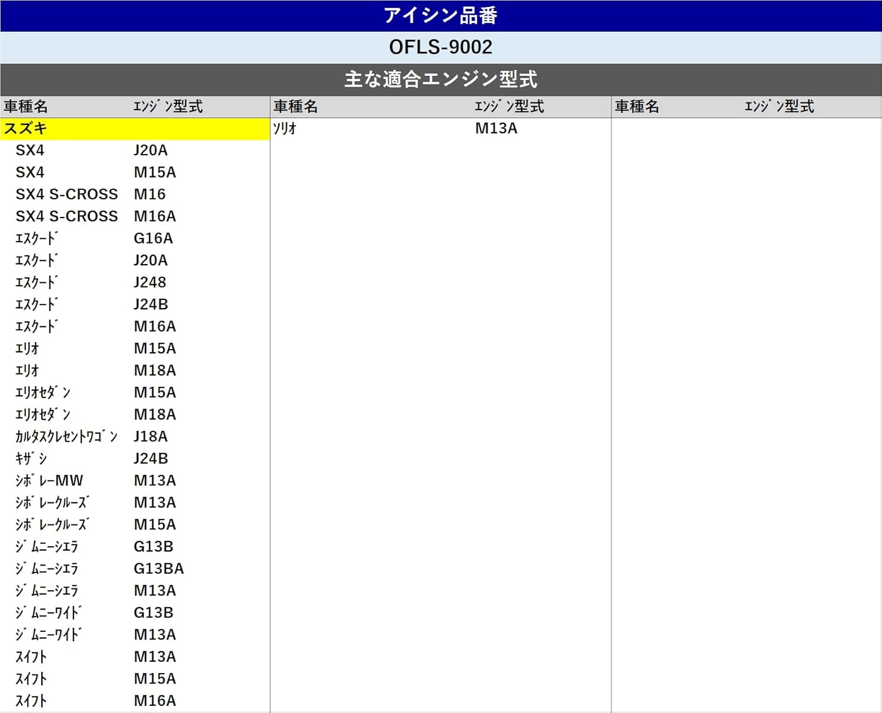Select the "キザシ" vehicle name

31,458
